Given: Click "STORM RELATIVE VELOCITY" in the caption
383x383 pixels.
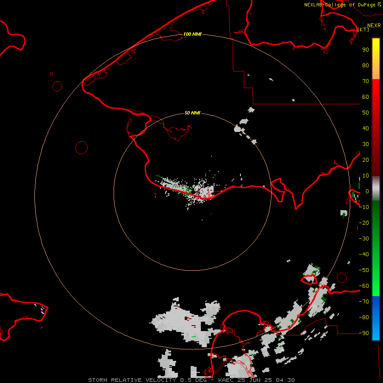Looking at the screenshot, I should coord(132,380).
